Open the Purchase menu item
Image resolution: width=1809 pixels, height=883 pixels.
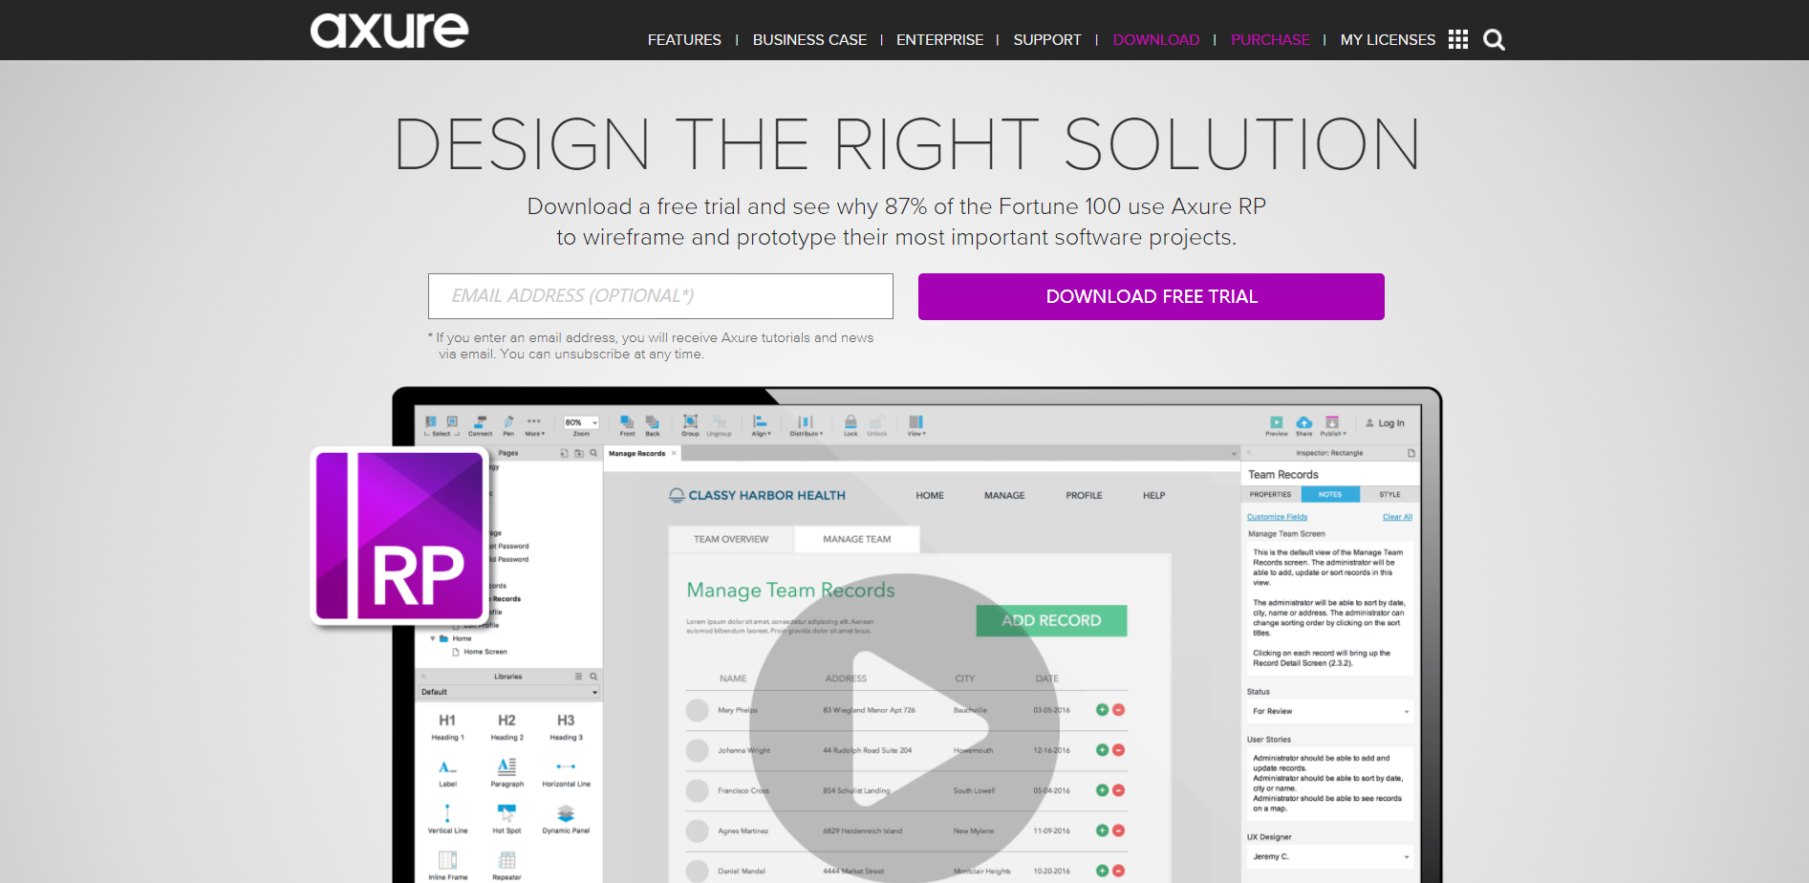click(1270, 40)
